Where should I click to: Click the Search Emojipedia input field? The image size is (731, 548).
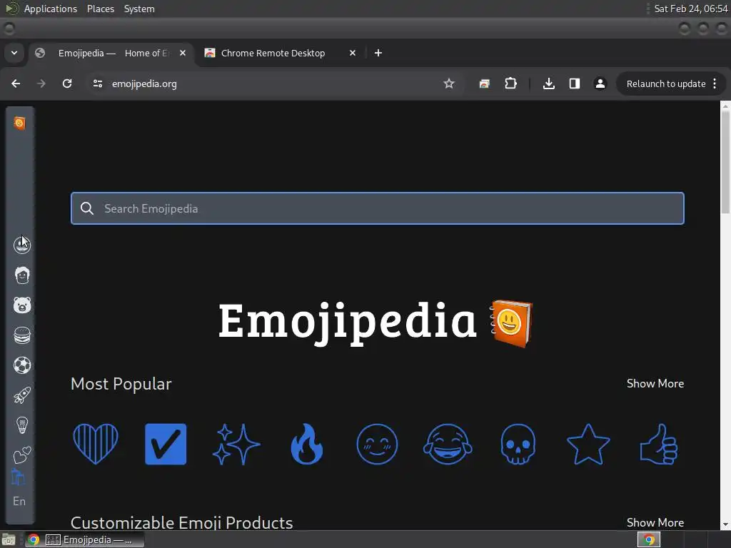[x=377, y=208]
